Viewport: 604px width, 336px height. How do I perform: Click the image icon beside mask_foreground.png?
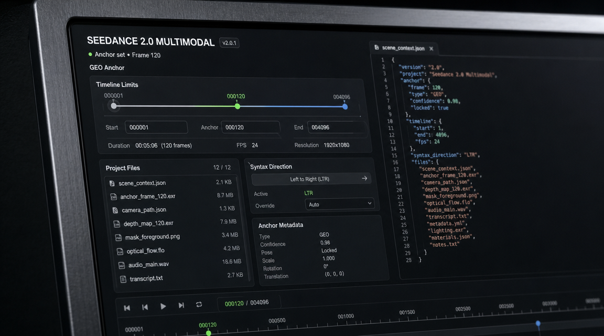118,238
